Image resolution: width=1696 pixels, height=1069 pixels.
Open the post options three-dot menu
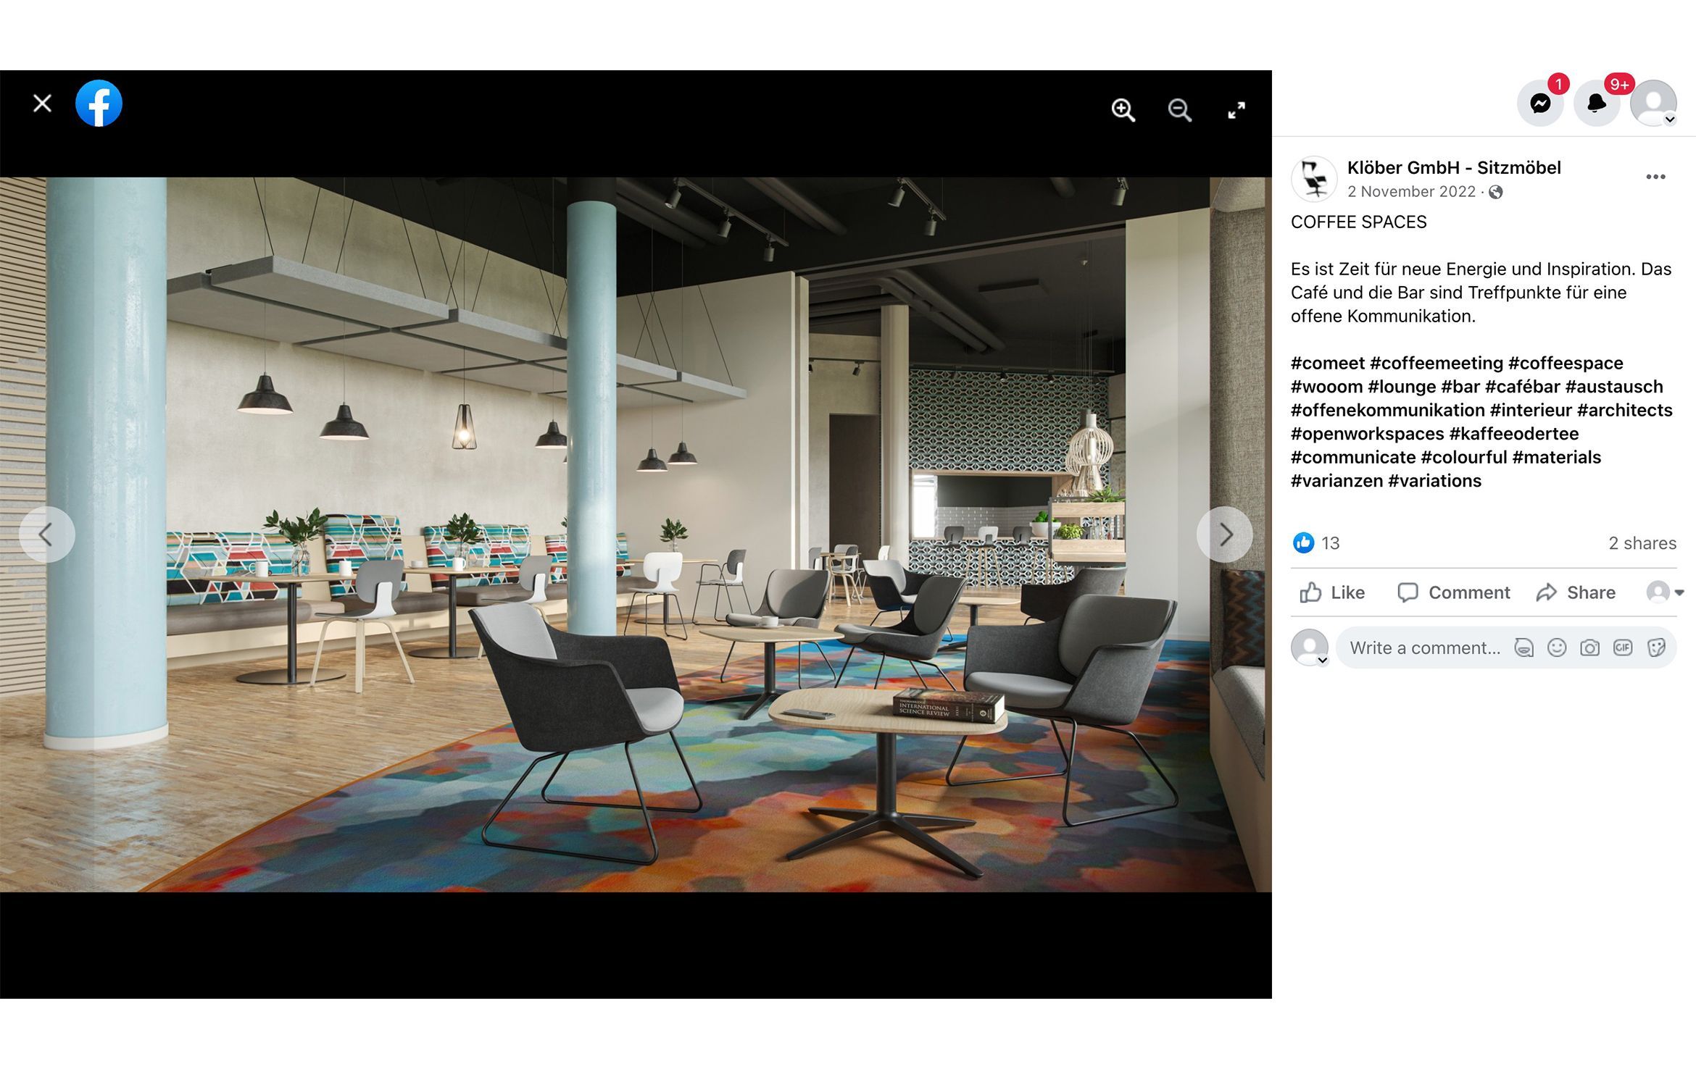click(1655, 177)
